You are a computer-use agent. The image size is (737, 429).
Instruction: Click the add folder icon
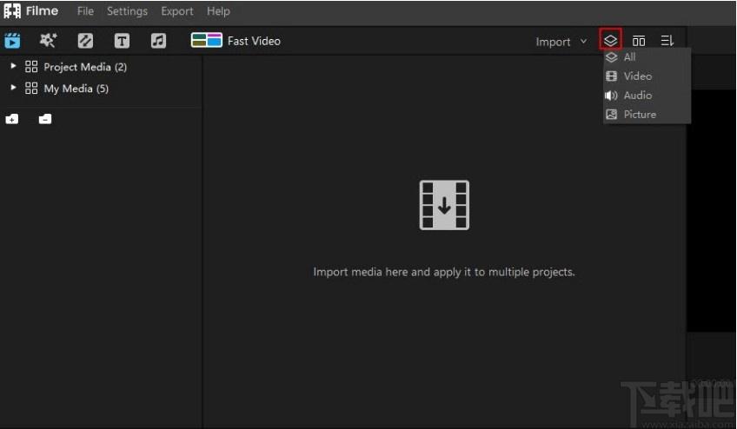12,119
